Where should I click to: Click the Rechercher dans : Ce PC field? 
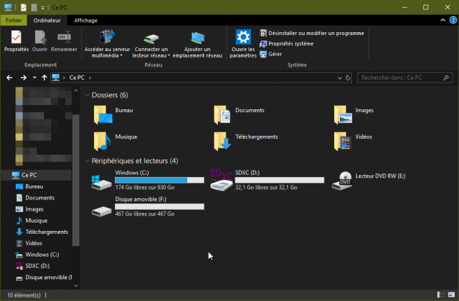399,77
